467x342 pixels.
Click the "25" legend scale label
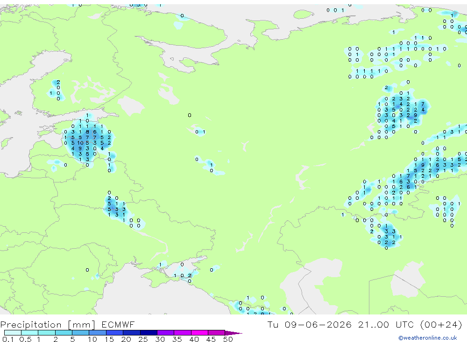point(143,339)
